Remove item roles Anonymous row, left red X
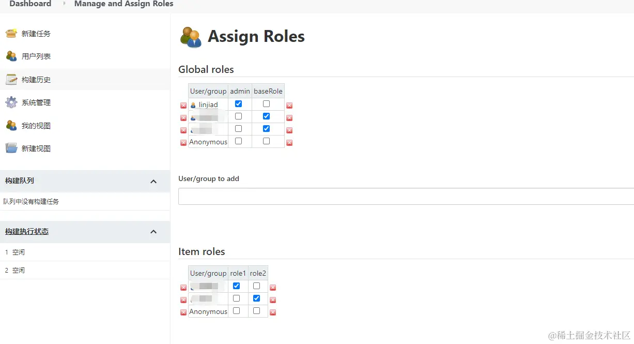The width and height of the screenshot is (634, 344). pyautogui.click(x=183, y=312)
